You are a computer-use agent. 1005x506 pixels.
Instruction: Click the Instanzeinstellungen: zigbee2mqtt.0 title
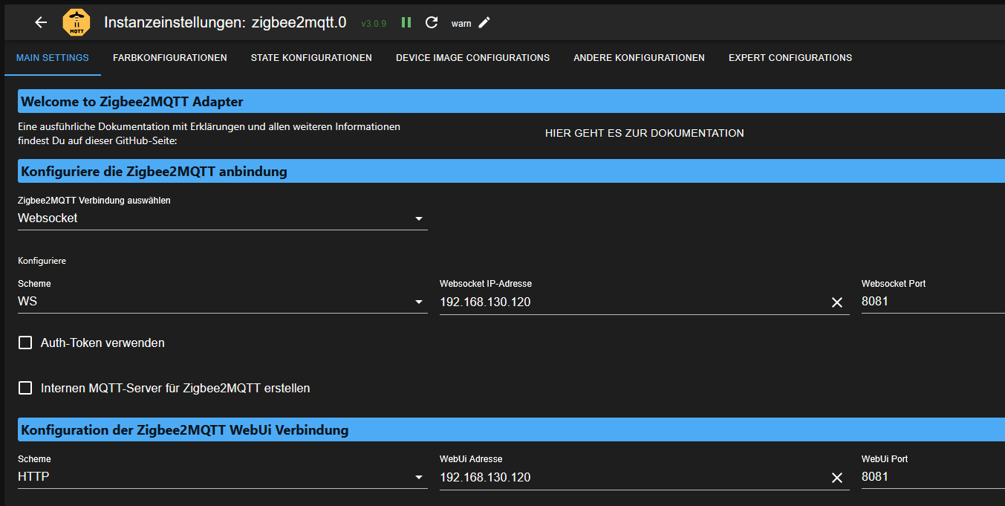point(225,22)
